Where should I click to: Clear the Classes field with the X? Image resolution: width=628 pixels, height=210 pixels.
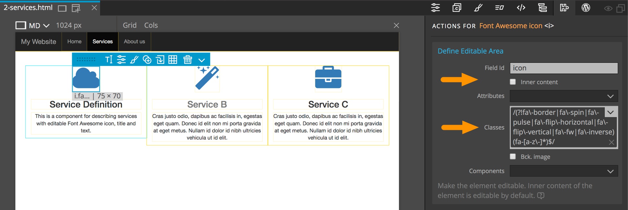pos(611,142)
